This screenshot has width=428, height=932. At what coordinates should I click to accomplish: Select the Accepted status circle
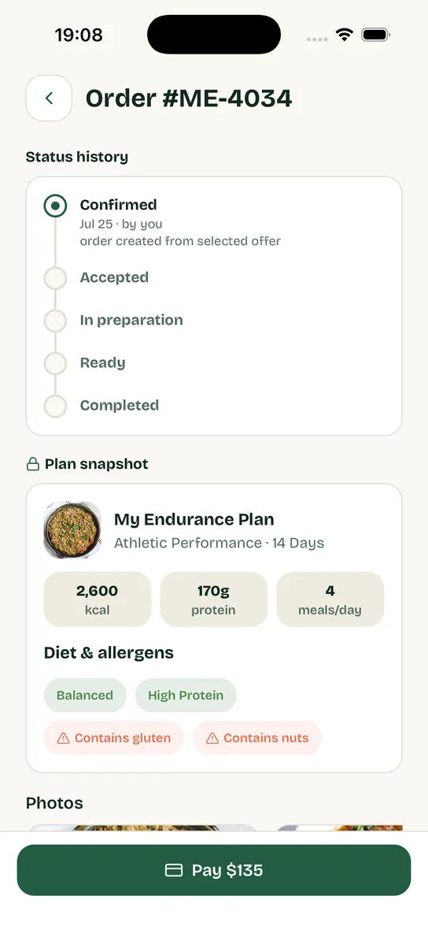[55, 277]
